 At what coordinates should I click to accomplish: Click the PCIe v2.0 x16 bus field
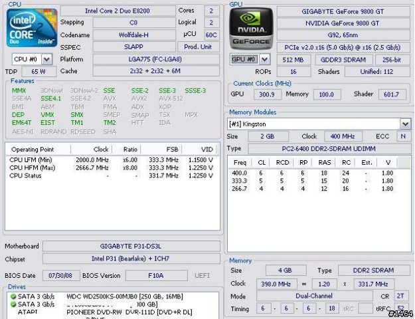pos(343,47)
